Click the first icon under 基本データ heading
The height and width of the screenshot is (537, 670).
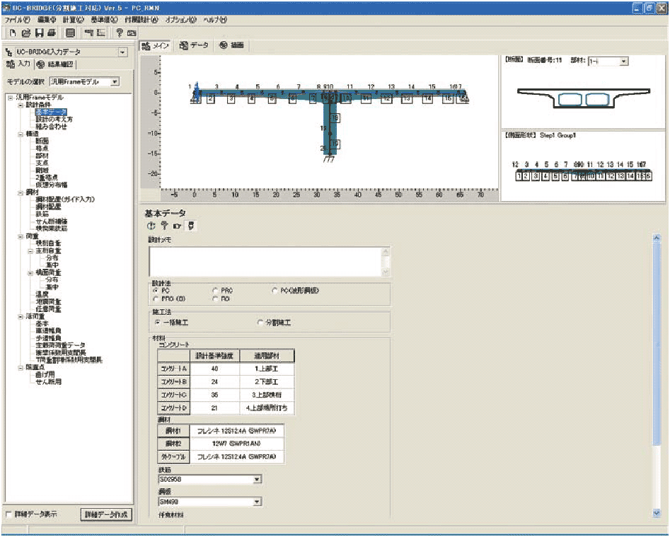pyautogui.click(x=151, y=226)
